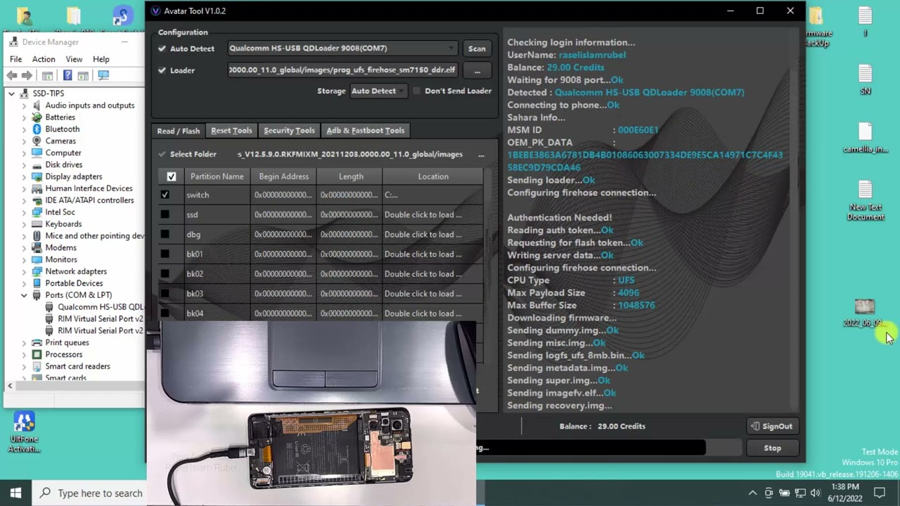The height and width of the screenshot is (506, 900).
Task: Click the SignOut button
Action: point(772,426)
